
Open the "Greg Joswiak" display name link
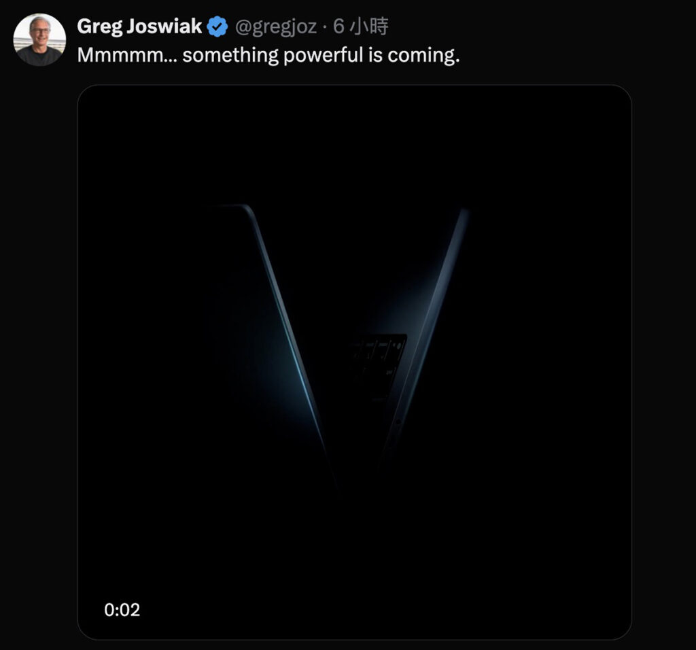(x=139, y=27)
